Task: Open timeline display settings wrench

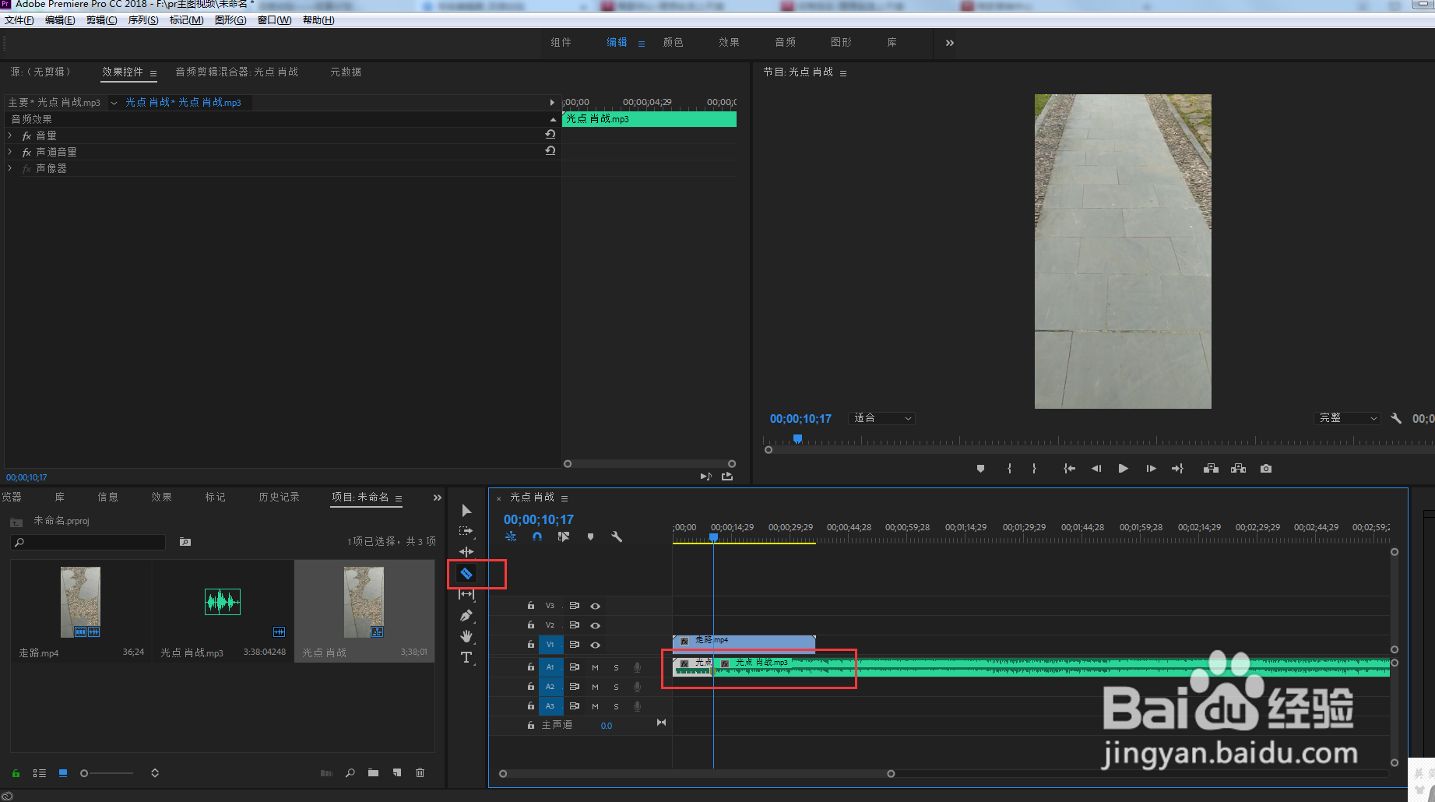Action: (x=617, y=536)
